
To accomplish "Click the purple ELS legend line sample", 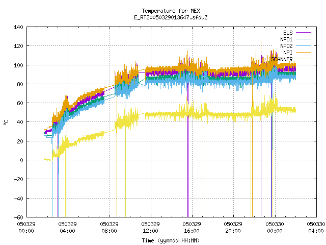I will click(x=303, y=33).
